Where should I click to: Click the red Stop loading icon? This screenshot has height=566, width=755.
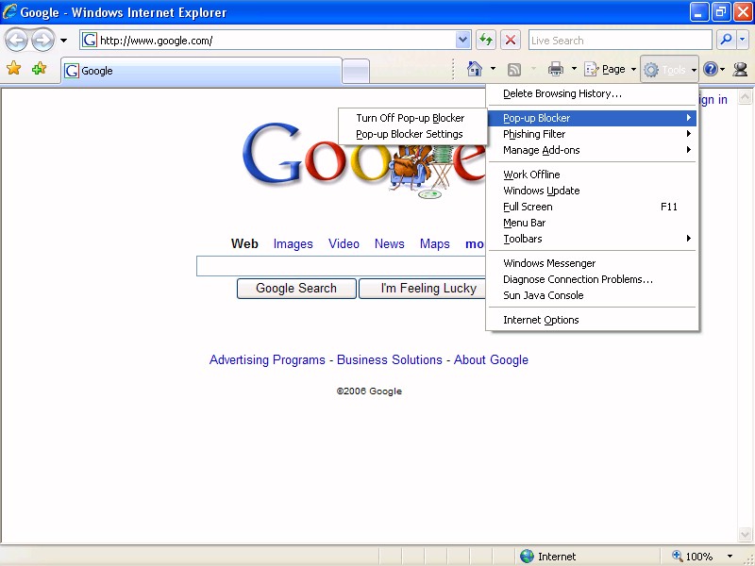(x=511, y=40)
